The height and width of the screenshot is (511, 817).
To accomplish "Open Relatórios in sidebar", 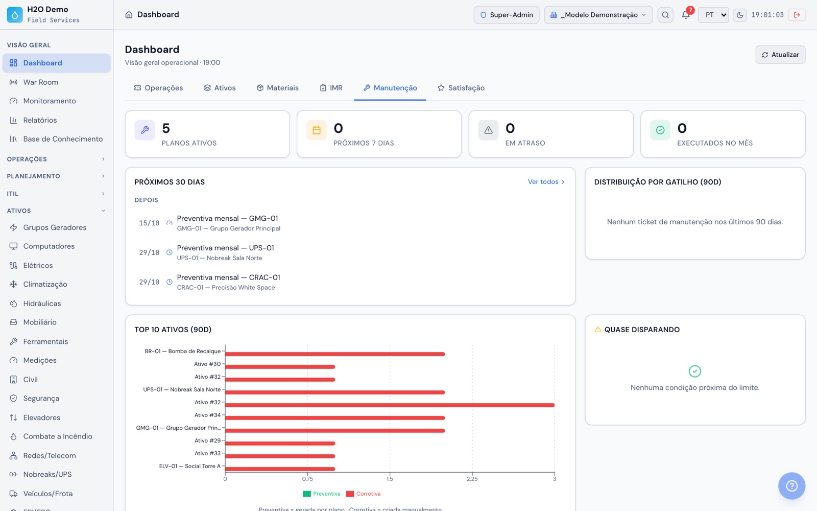I will [x=57, y=120].
